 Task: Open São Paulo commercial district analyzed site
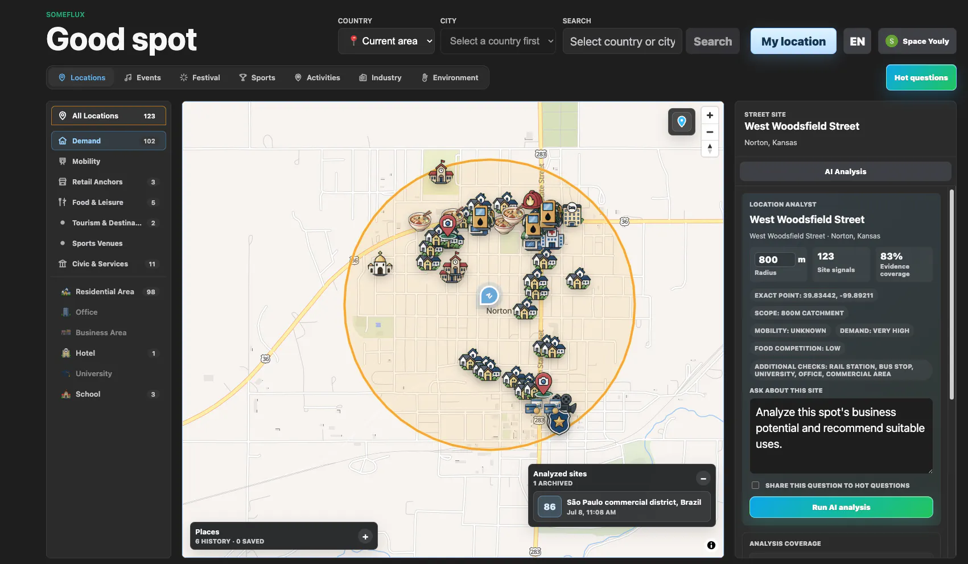click(x=621, y=507)
